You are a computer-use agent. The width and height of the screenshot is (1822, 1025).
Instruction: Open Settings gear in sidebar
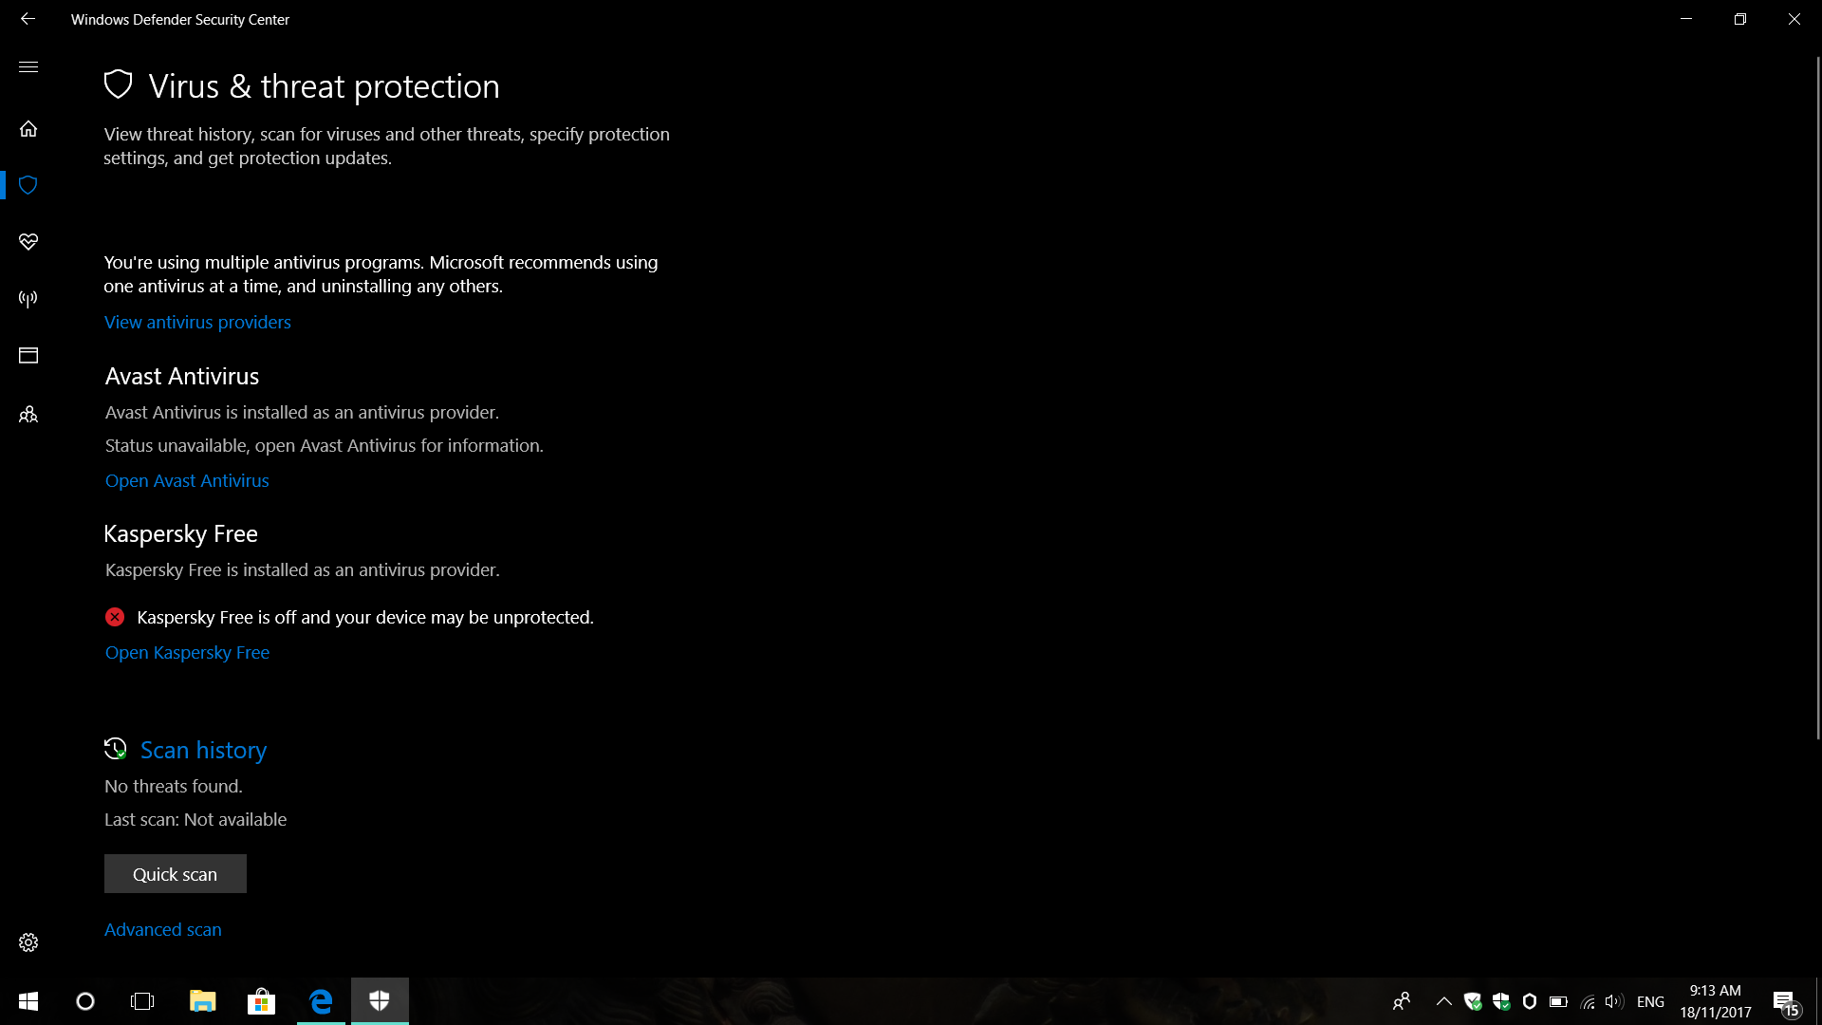[x=28, y=942]
